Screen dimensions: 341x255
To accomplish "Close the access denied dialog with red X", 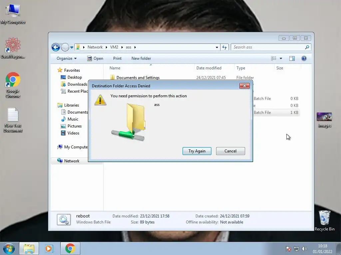I will (x=244, y=86).
